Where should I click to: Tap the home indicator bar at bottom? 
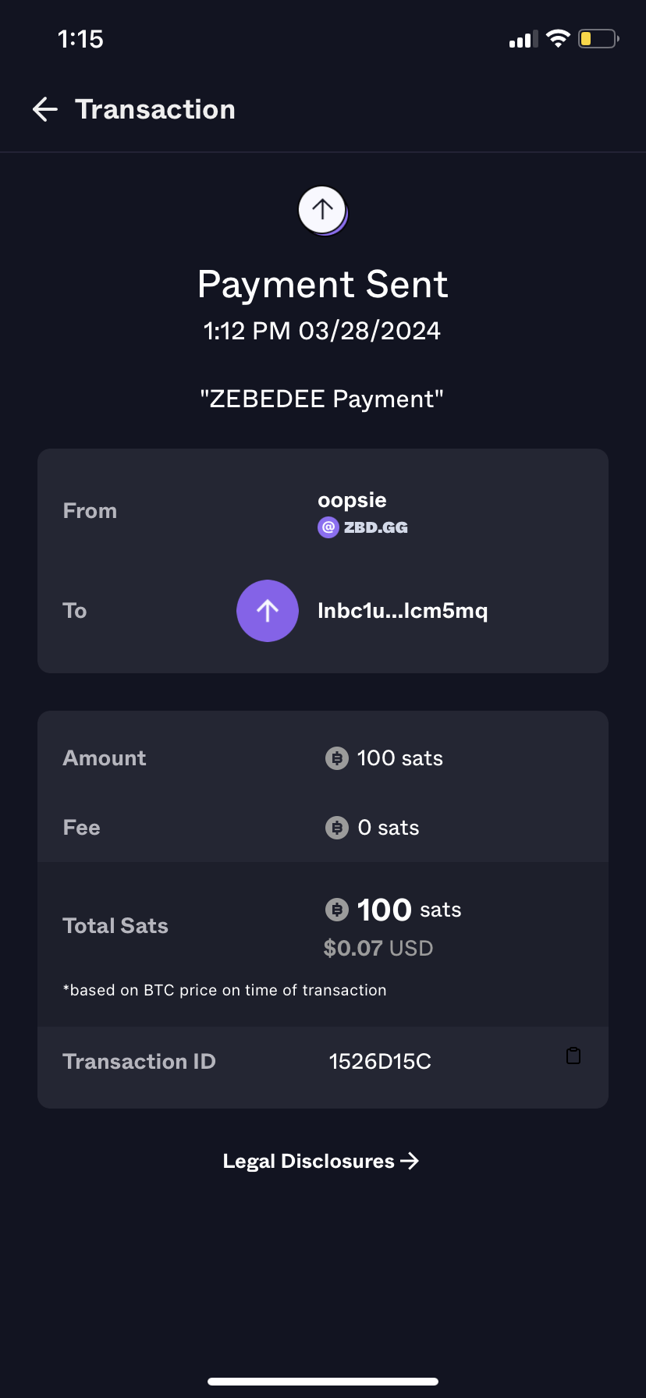323,1382
